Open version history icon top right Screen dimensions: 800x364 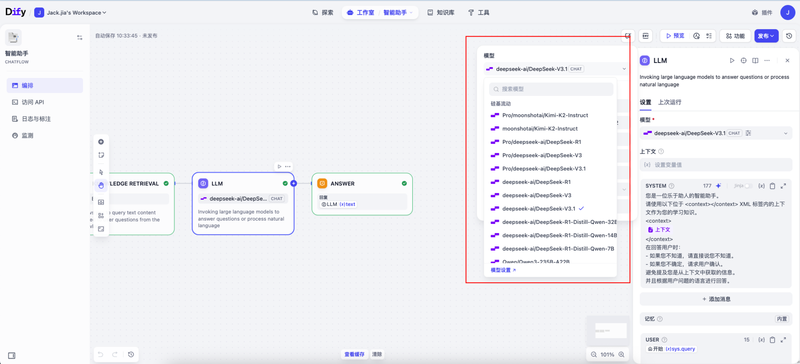click(x=789, y=36)
